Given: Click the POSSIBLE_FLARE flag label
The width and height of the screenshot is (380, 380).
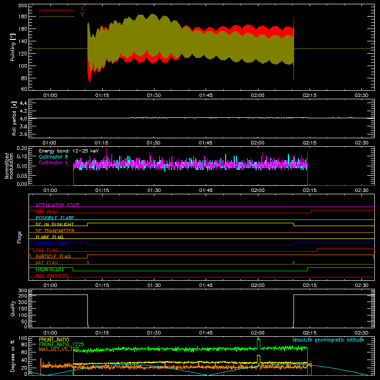Looking at the screenshot, I should 55,218.
